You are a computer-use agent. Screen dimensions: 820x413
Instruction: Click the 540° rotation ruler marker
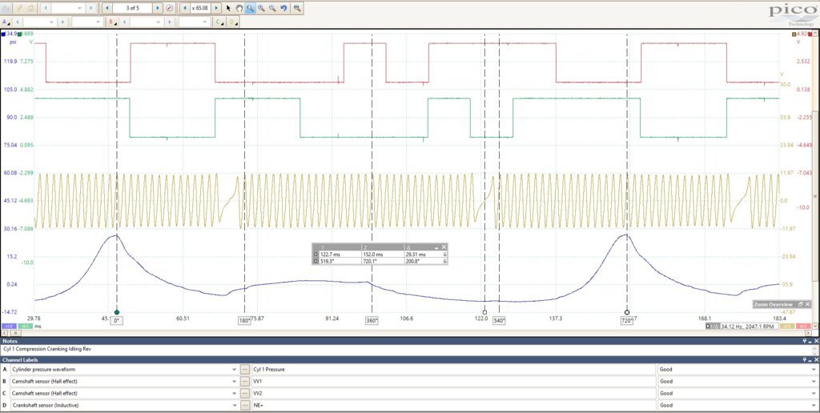point(500,320)
